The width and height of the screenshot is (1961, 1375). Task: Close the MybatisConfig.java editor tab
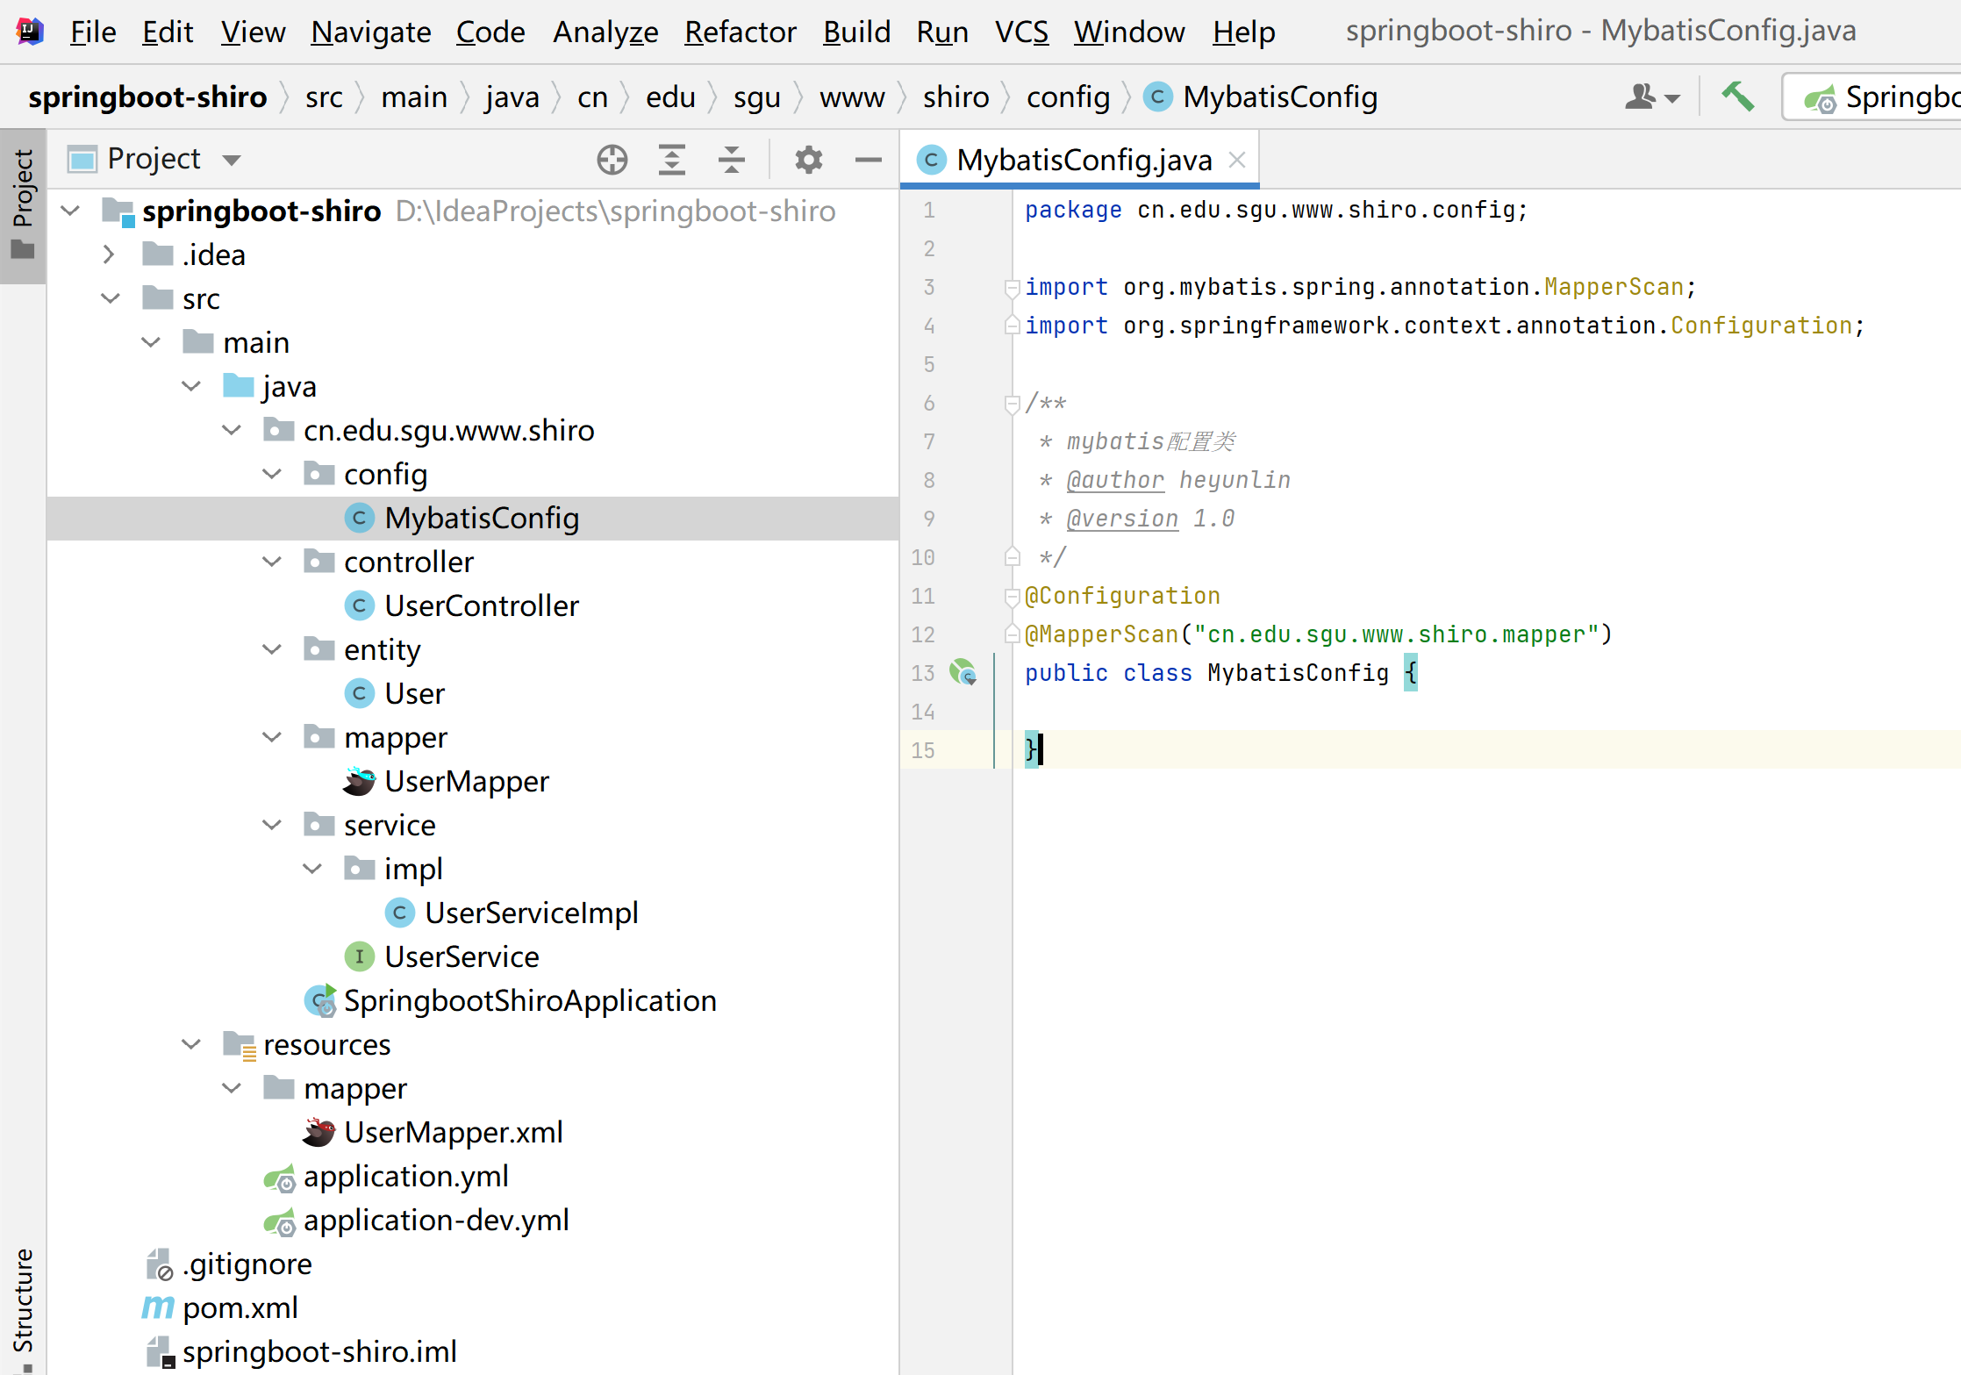point(1237,160)
